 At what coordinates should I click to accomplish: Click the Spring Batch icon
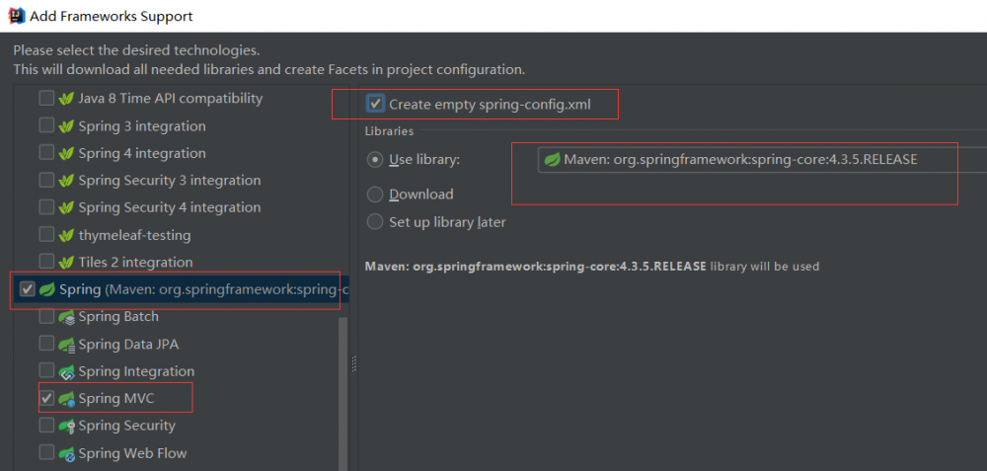tap(67, 317)
